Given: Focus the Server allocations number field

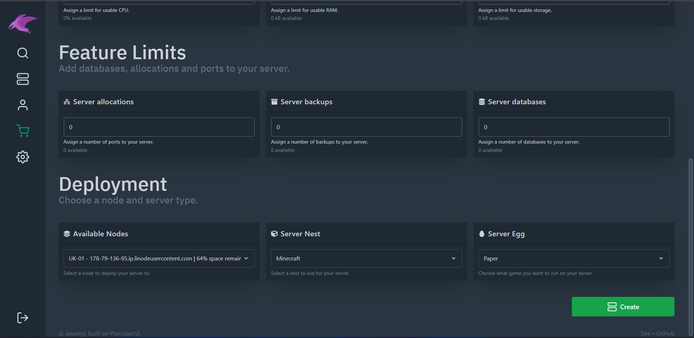Looking at the screenshot, I should click(159, 127).
